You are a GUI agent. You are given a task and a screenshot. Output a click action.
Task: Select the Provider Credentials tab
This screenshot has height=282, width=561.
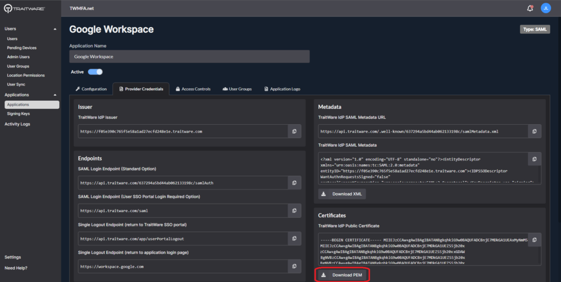point(141,89)
